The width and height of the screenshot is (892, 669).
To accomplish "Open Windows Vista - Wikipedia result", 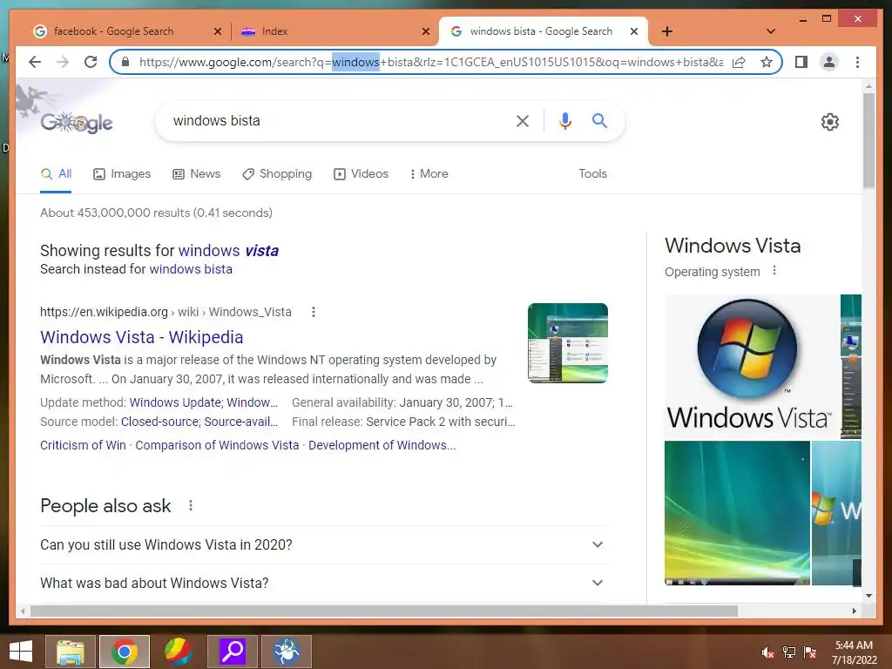I will click(142, 337).
